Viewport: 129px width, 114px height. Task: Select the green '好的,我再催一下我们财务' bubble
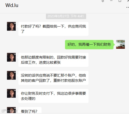point(89,45)
